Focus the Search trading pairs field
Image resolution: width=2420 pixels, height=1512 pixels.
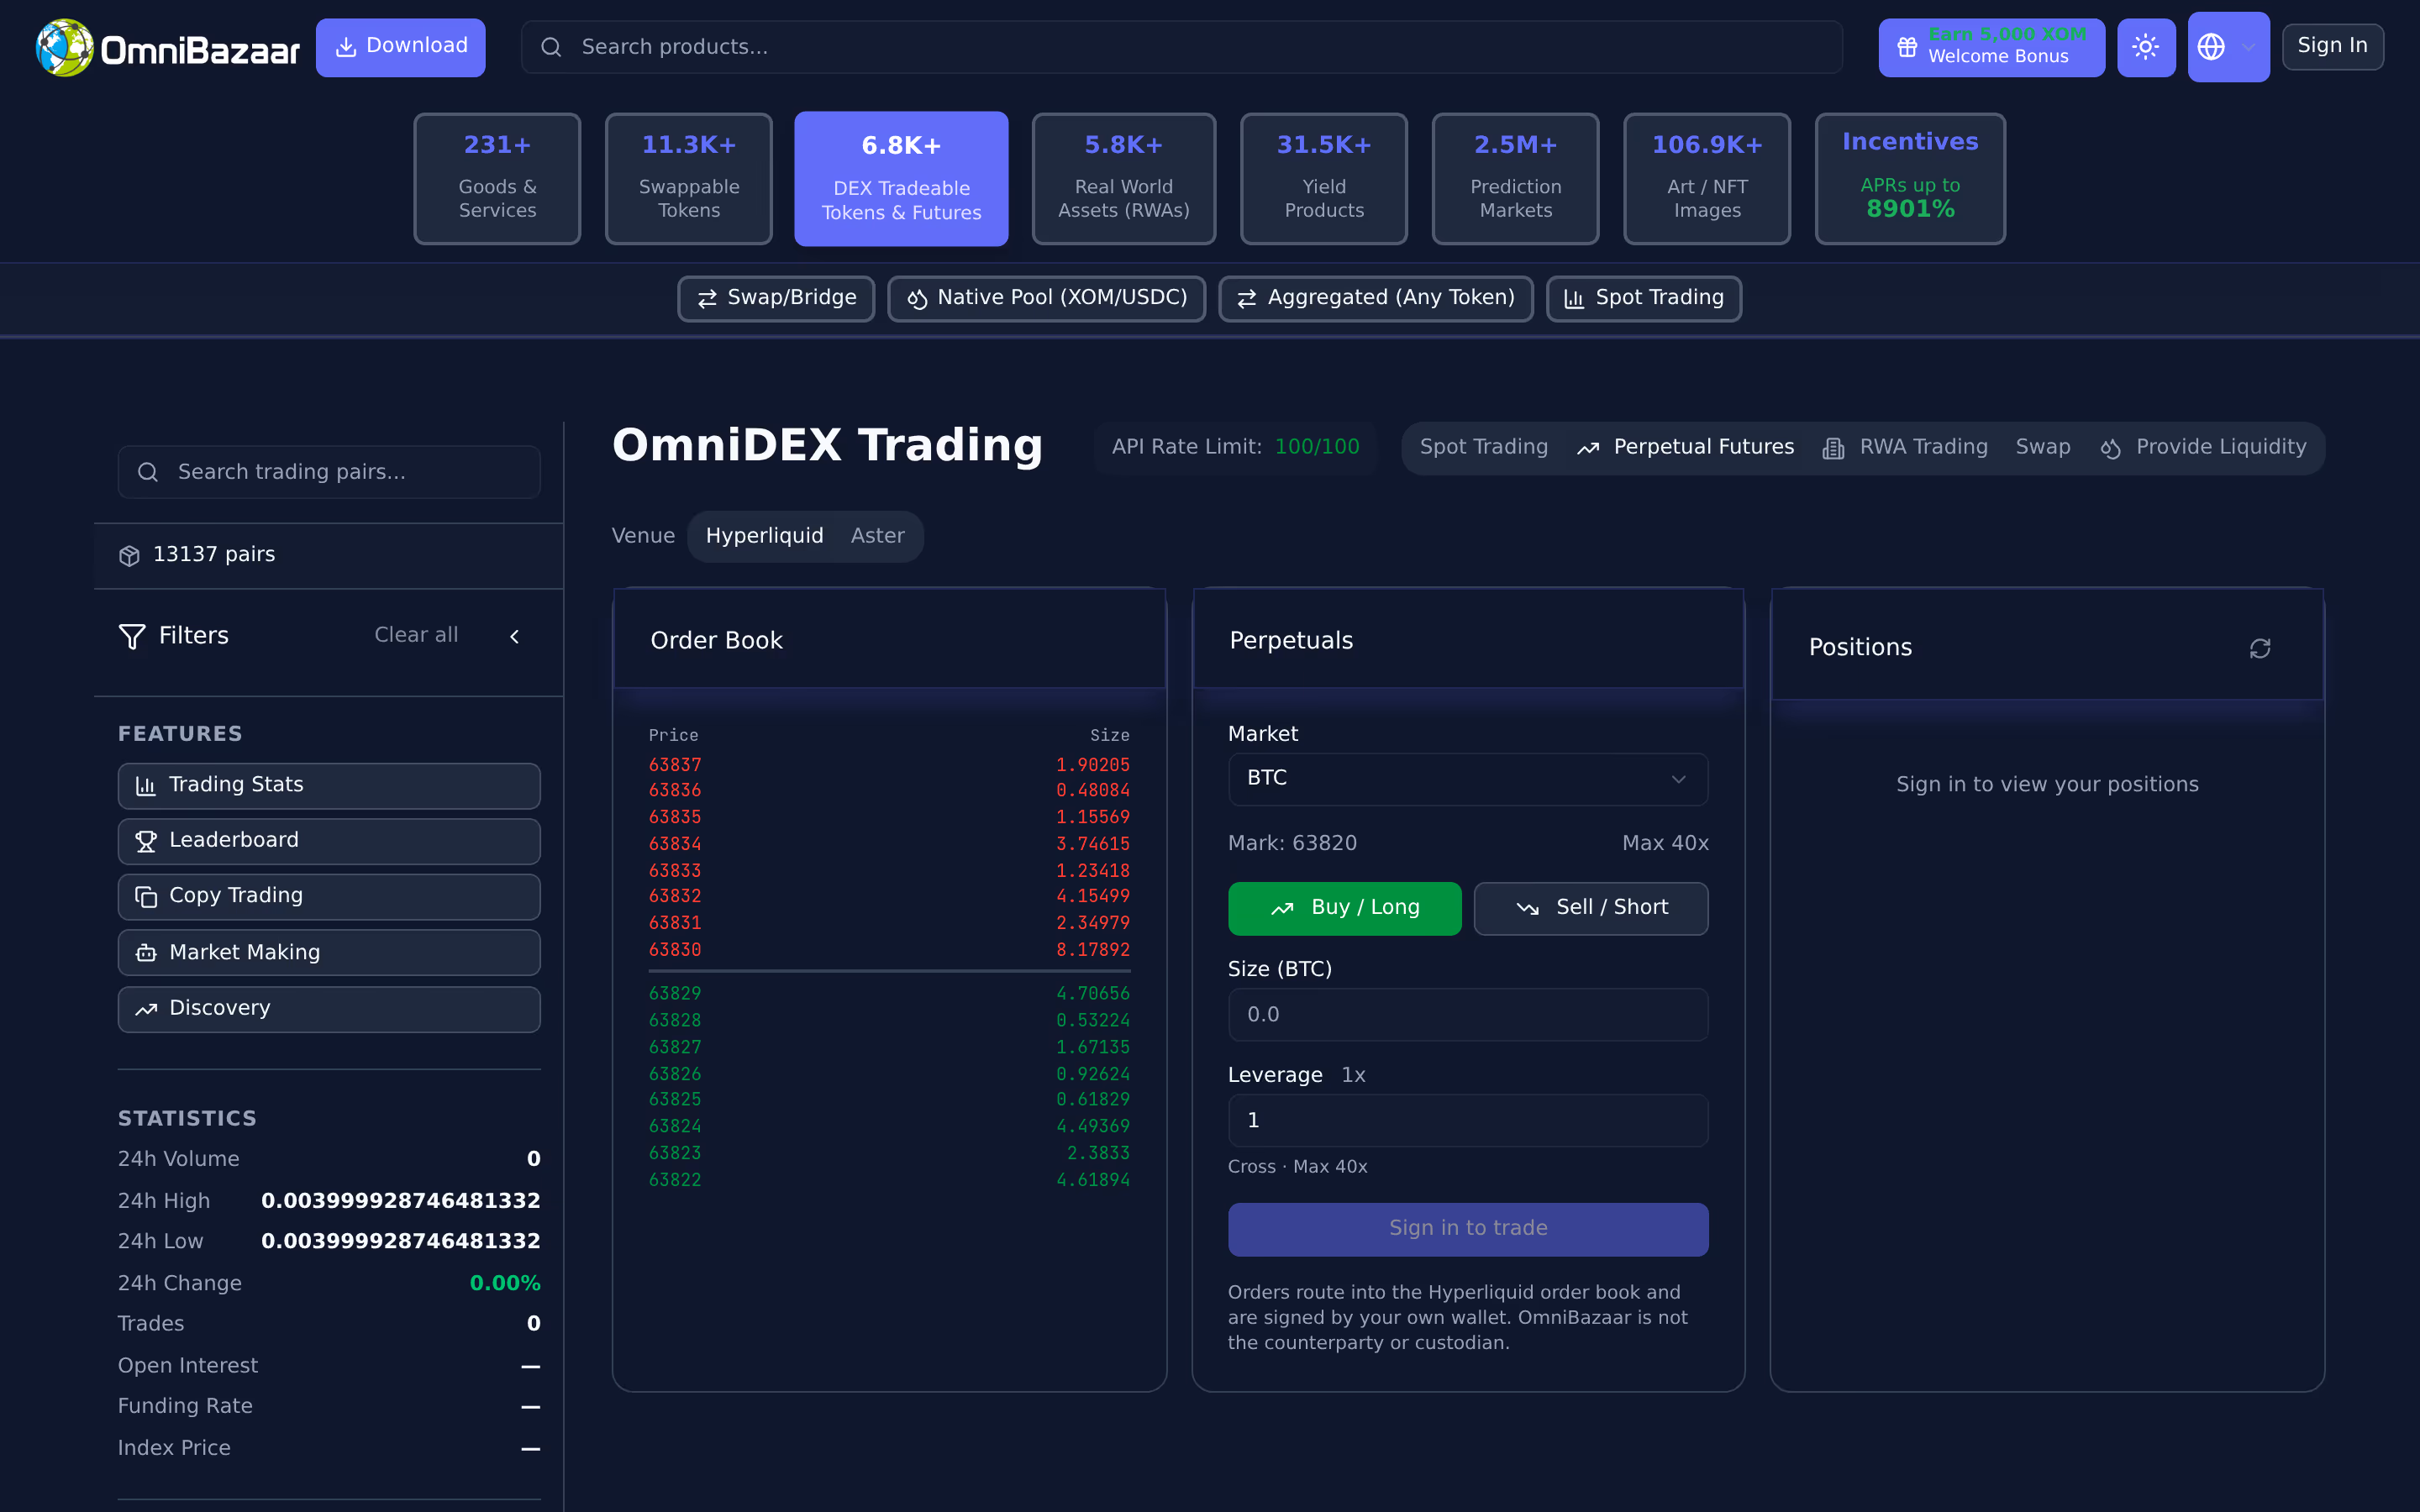[329, 472]
